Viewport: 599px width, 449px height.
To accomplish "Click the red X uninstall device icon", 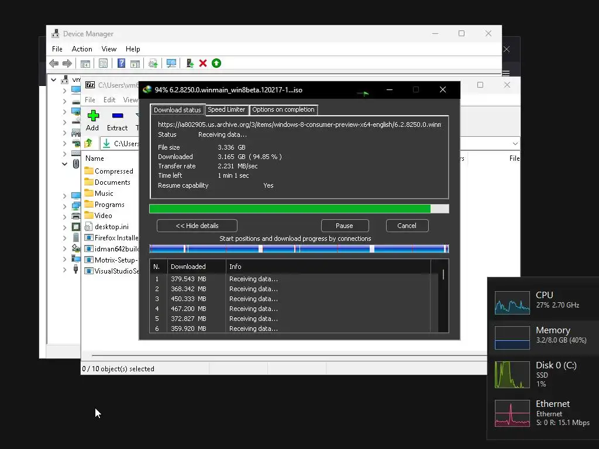I will (203, 63).
